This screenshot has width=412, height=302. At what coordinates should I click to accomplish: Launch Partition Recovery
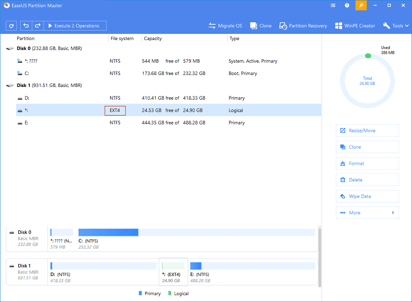[303, 26]
